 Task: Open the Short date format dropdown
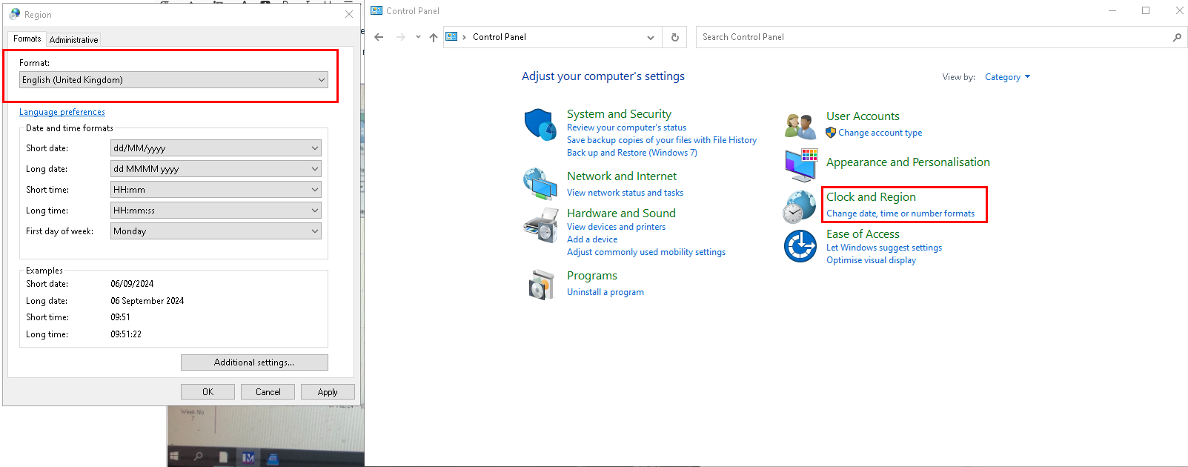pos(216,148)
